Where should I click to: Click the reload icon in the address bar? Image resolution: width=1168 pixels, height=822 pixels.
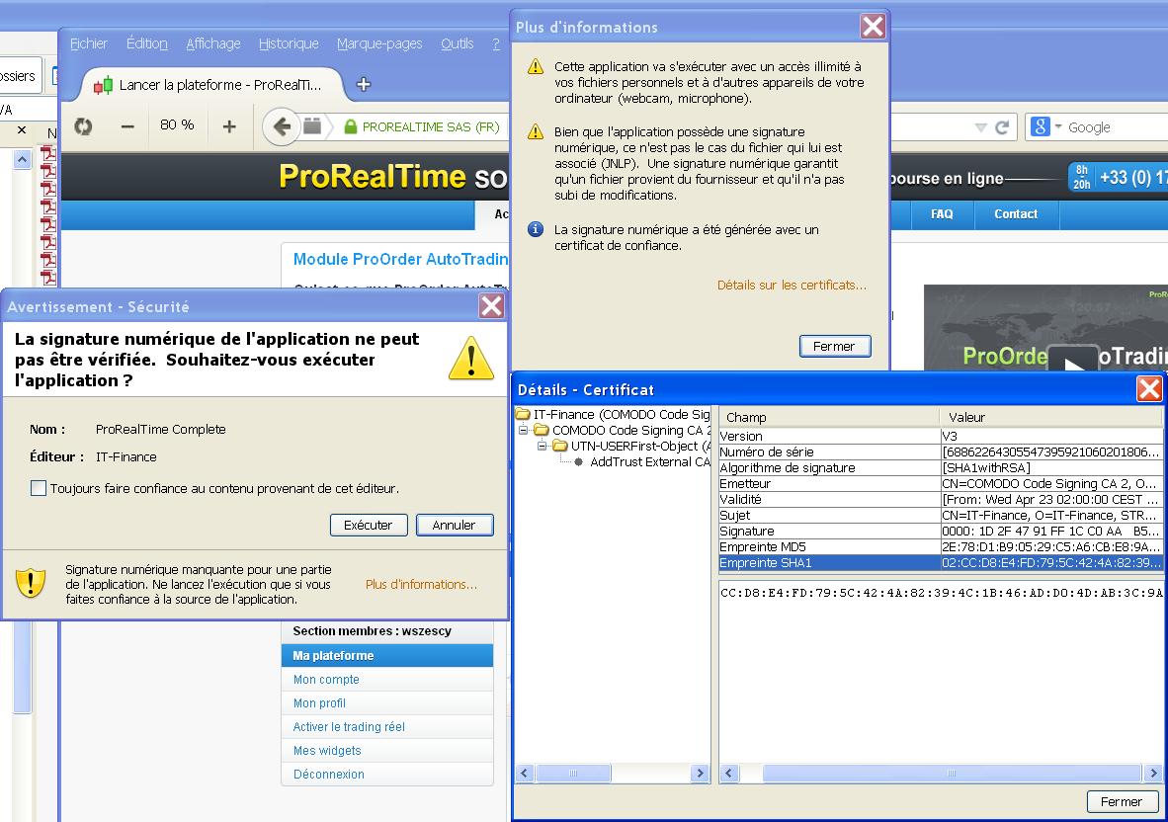coord(1002,127)
